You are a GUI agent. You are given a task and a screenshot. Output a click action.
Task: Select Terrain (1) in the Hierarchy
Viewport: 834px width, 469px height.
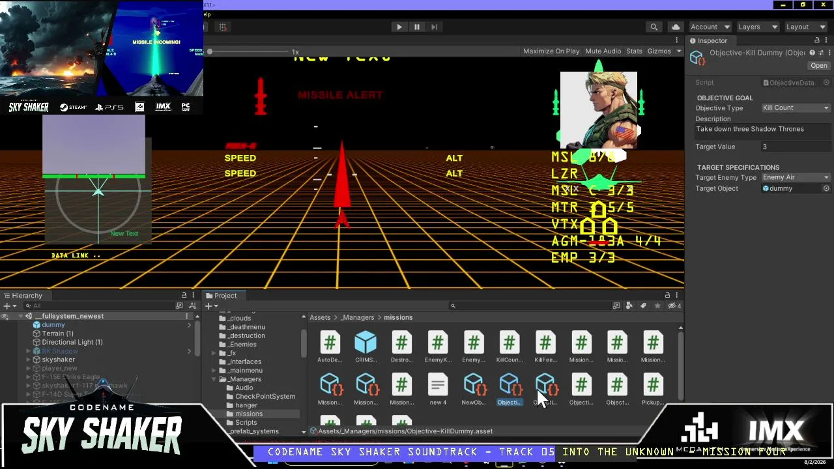tap(57, 334)
